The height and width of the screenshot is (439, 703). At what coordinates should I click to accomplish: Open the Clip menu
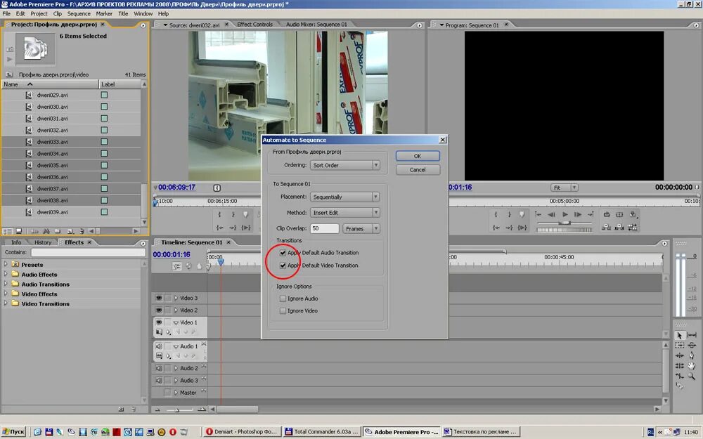click(58, 13)
